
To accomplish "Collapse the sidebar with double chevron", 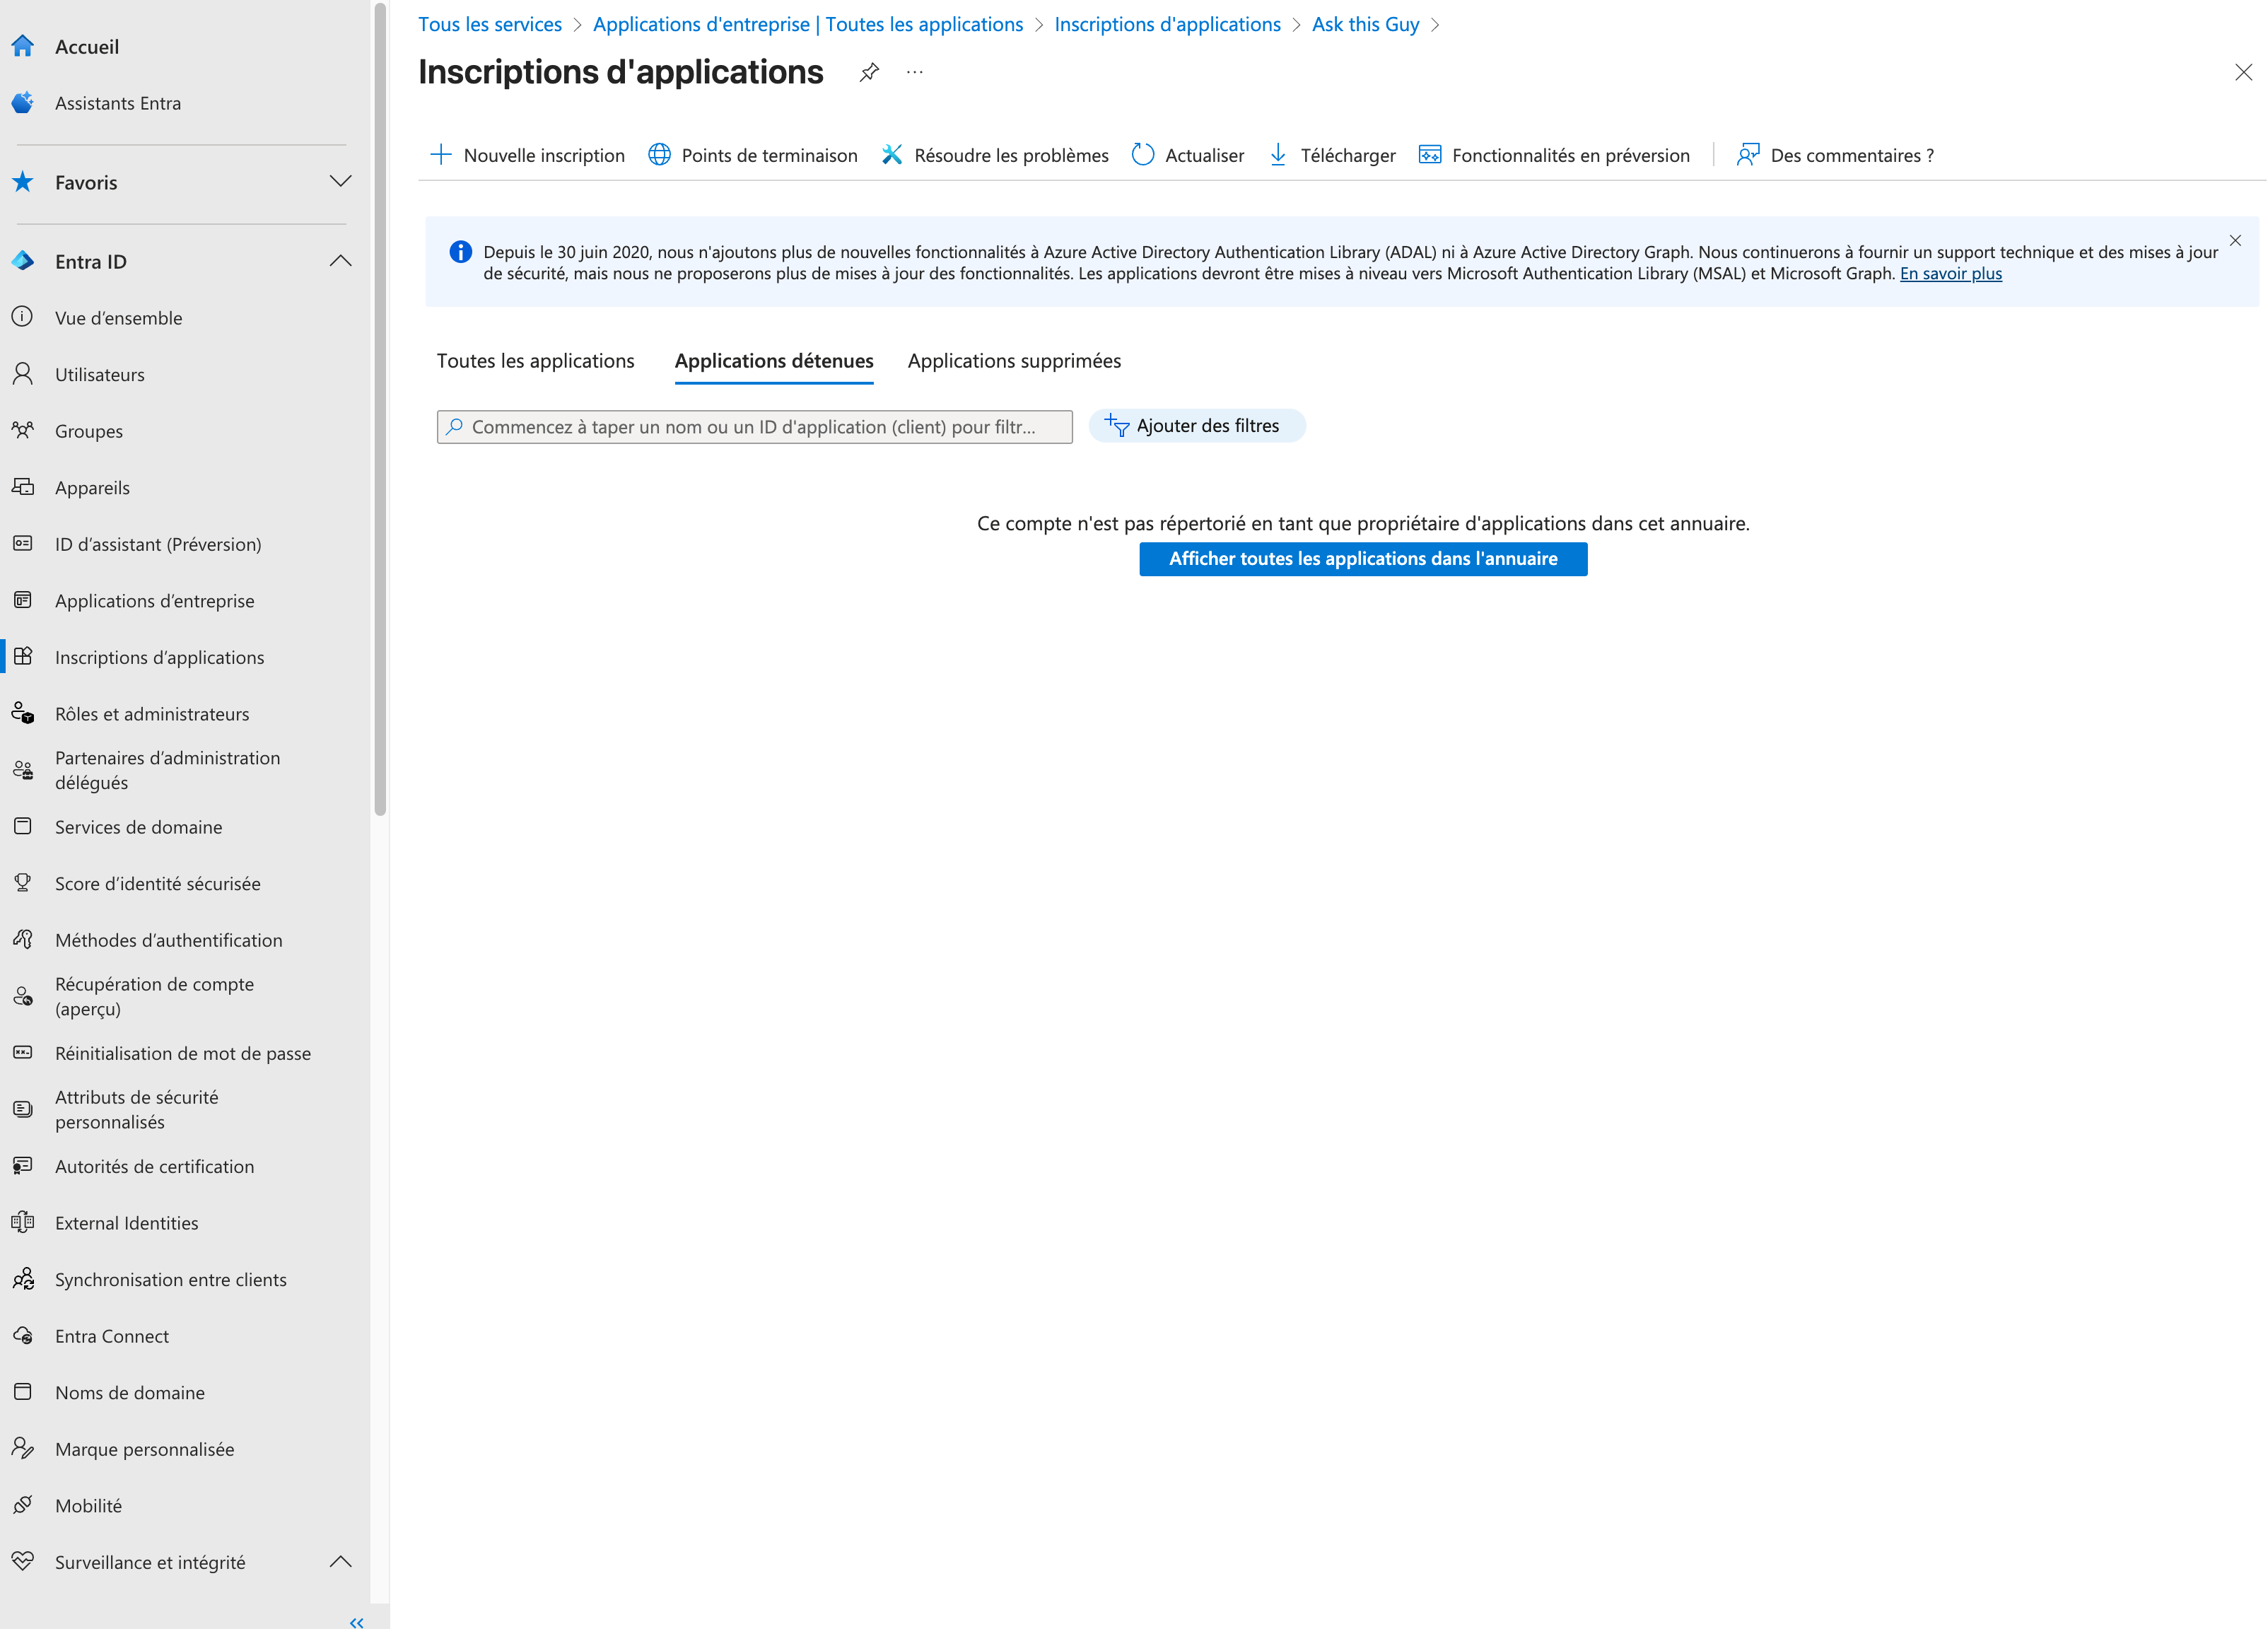I will click(x=357, y=1621).
